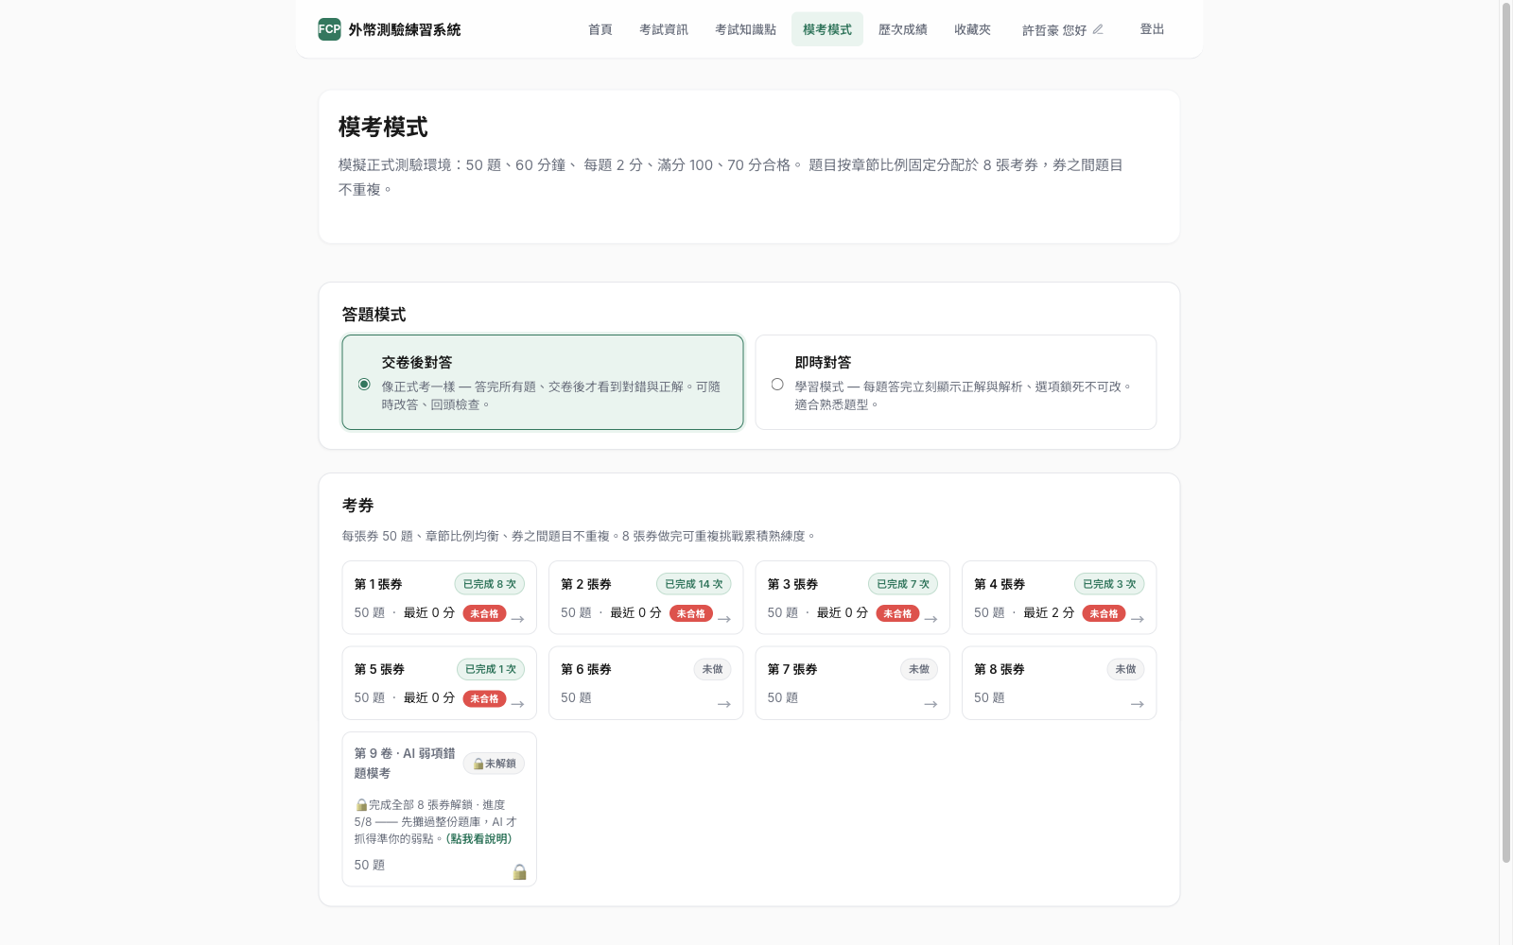The height and width of the screenshot is (945, 1513).
Task: Click the arrow icon on 第 3 張券
Action: point(930,619)
